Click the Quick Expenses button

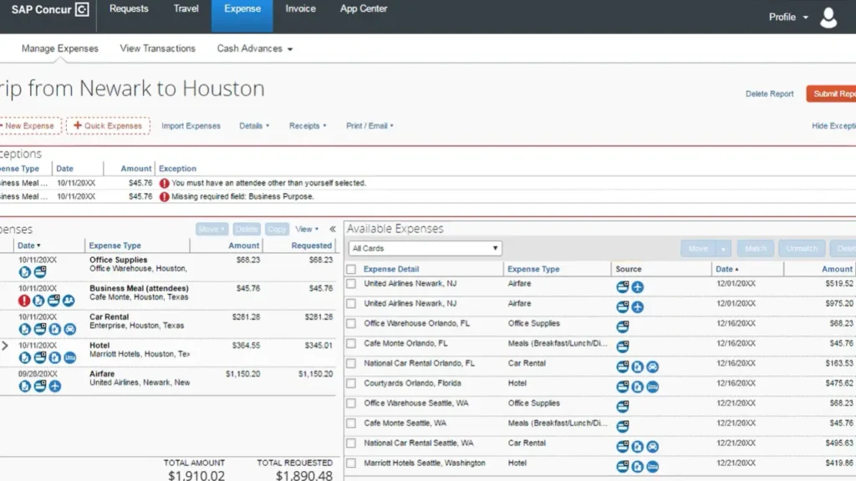click(108, 126)
